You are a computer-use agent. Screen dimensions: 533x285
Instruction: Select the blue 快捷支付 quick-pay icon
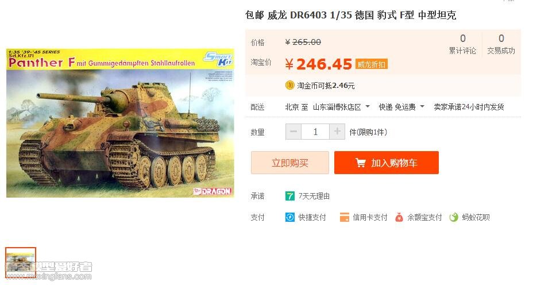[289, 217]
